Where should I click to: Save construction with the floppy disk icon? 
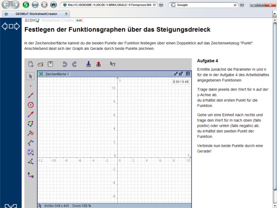[x=50, y=64]
